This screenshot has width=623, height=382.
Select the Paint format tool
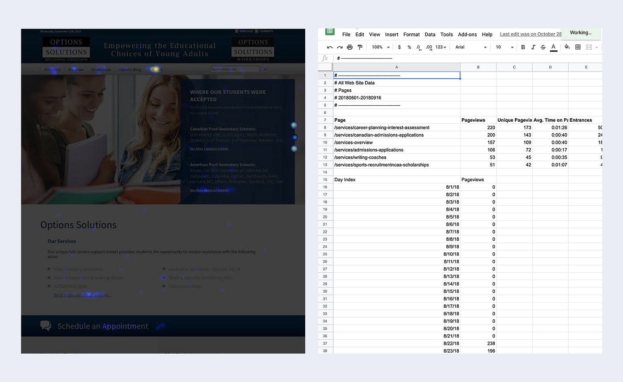(x=360, y=47)
